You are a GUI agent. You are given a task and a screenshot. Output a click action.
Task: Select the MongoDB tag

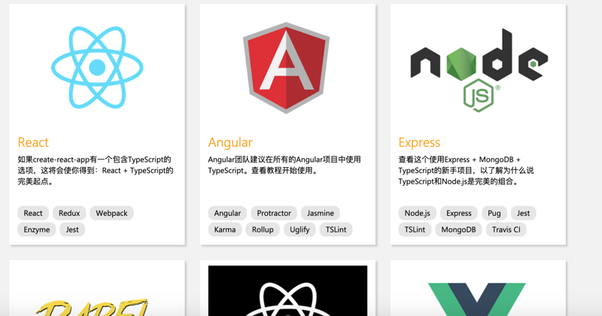point(458,229)
